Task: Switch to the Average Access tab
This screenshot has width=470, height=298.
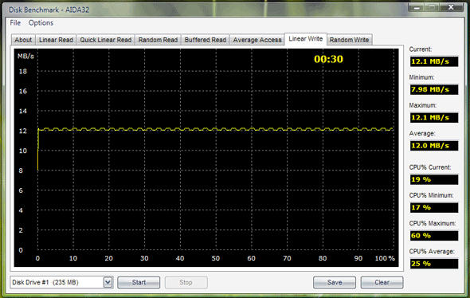Action: pos(257,40)
